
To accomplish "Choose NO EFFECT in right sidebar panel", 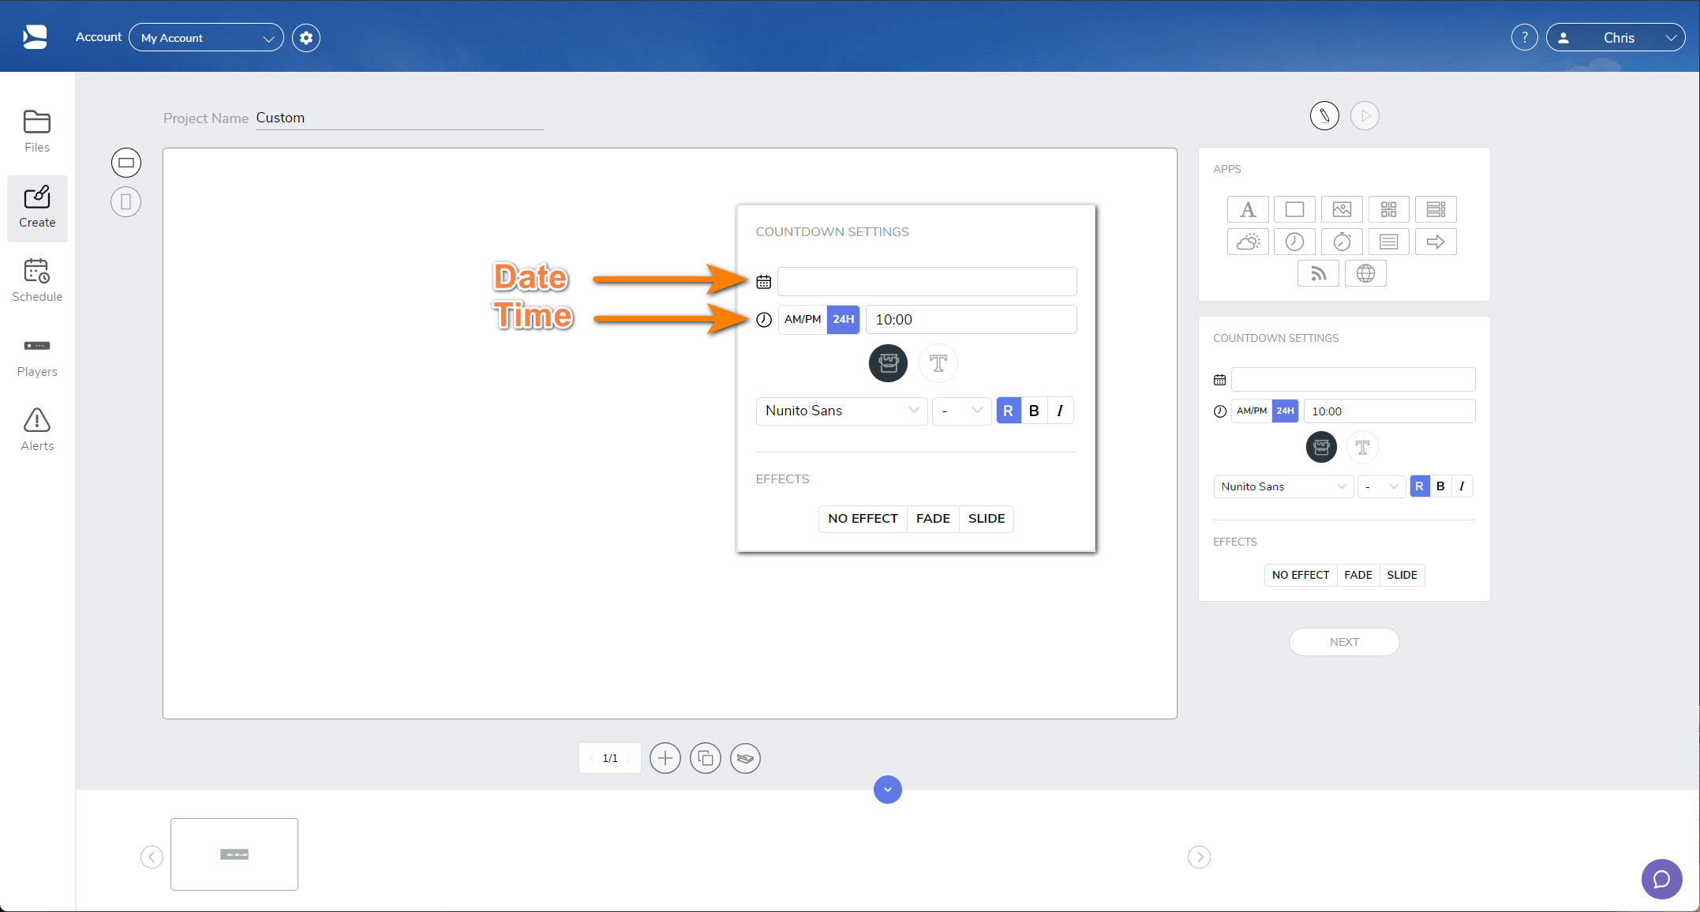I will (x=1301, y=575).
